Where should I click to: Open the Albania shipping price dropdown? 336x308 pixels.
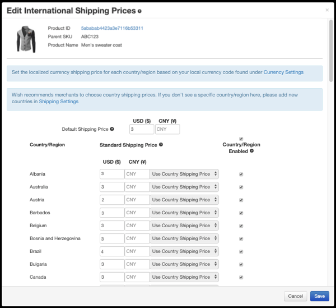click(184, 174)
